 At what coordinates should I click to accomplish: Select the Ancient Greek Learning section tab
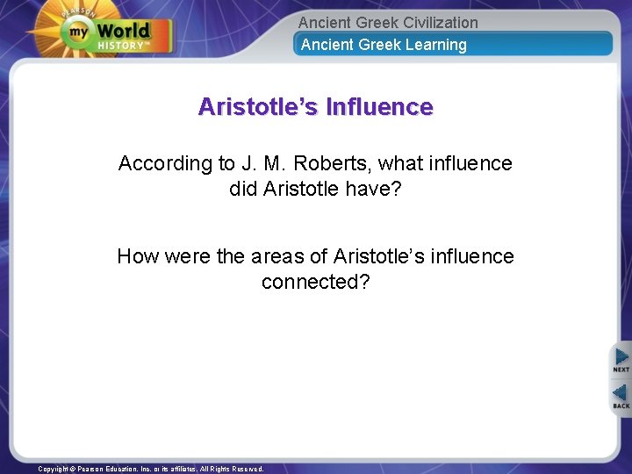(453, 45)
